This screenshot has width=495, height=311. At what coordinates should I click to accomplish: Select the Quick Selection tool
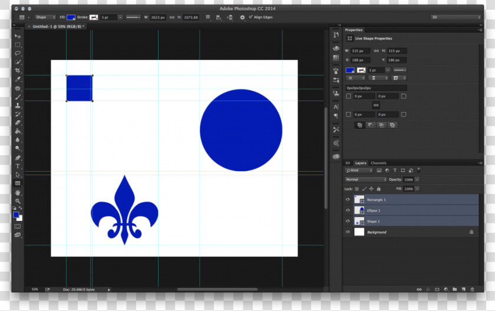tap(18, 62)
